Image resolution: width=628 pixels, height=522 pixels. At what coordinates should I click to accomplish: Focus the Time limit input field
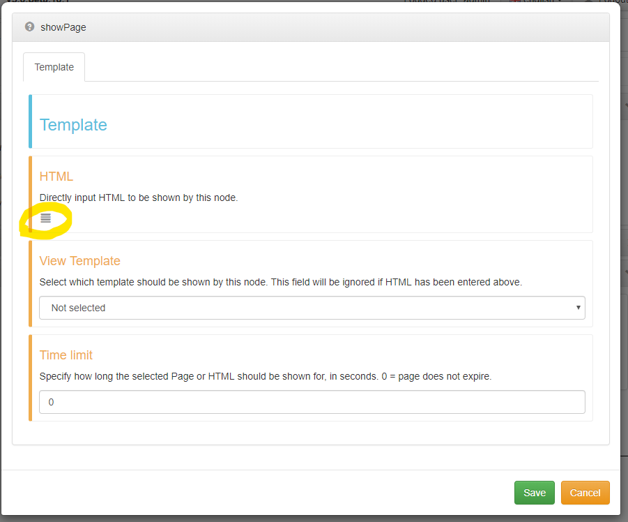click(x=312, y=402)
